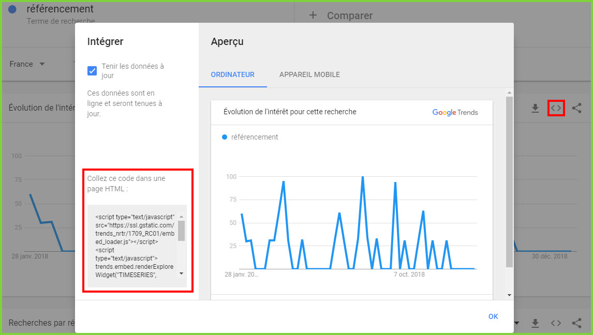This screenshot has width=593, height=335.
Task: Click the Collez ce code dans une page HTML text
Action: (x=126, y=184)
